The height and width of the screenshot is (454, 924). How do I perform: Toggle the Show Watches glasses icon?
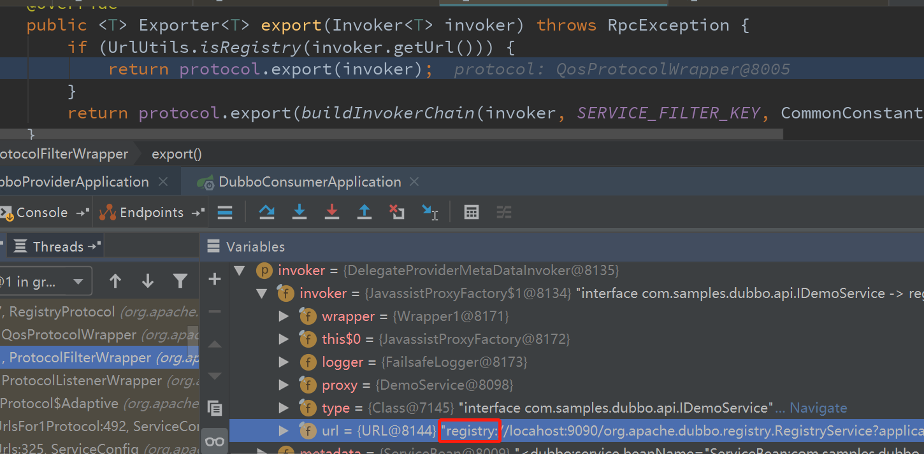pos(215,441)
